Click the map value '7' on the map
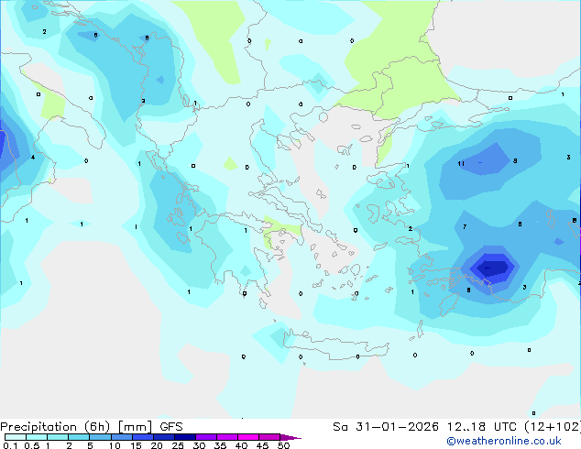 465,226
